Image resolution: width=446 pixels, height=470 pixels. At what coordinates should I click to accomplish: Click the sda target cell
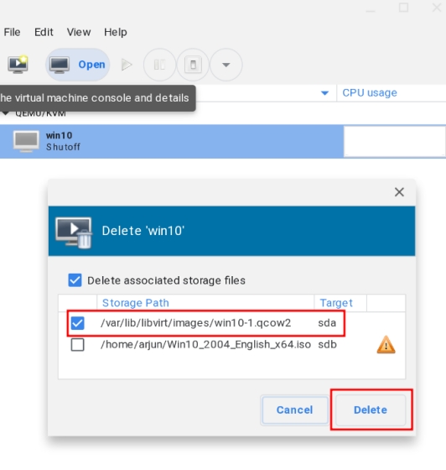(327, 323)
